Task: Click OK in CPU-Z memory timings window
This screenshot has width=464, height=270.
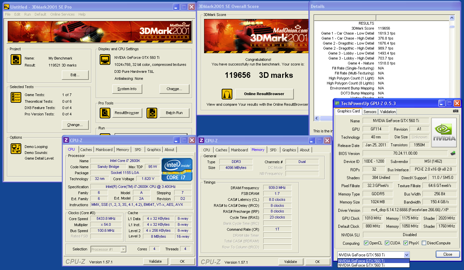Action: coord(317,262)
